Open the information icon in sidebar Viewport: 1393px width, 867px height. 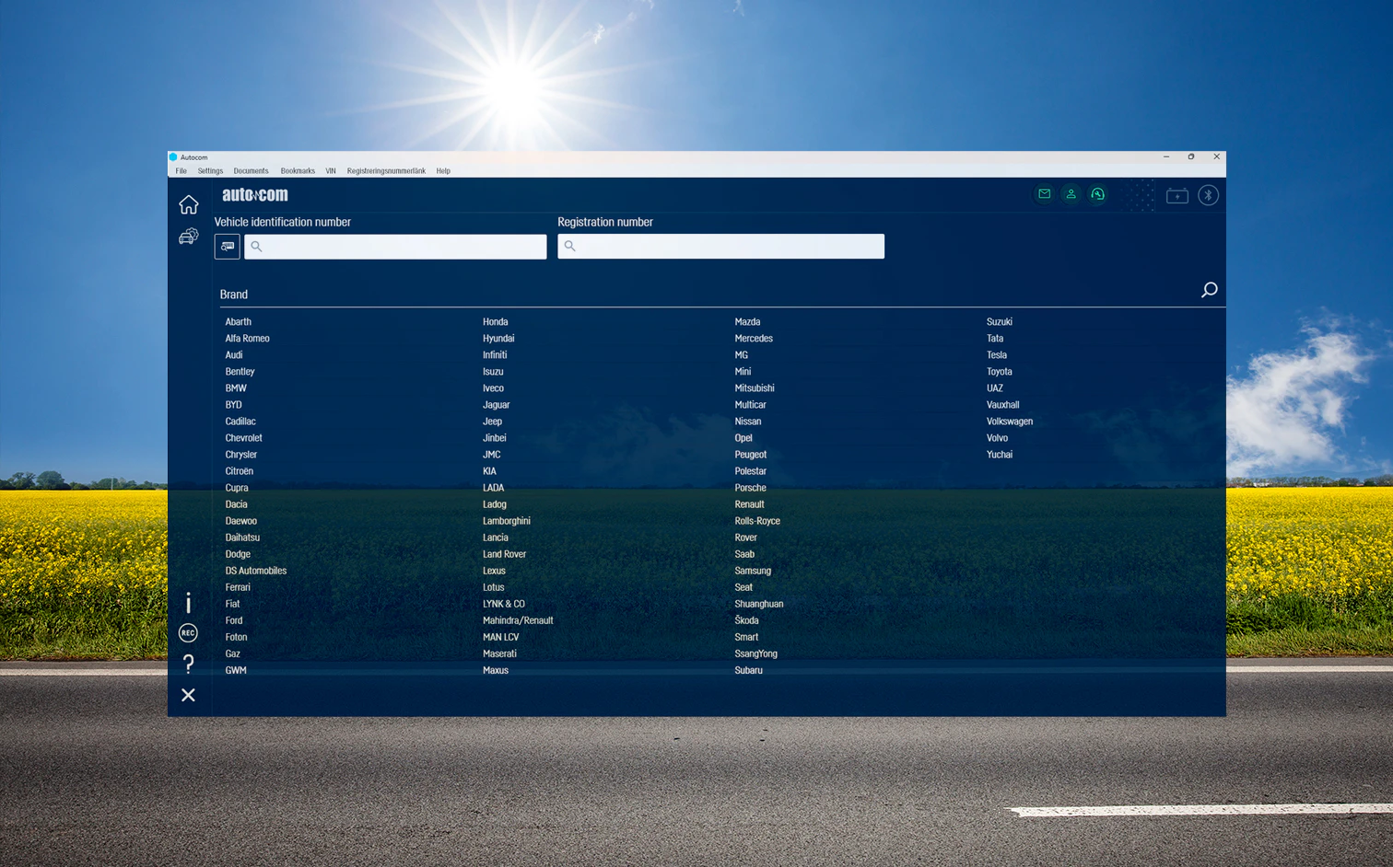pos(188,603)
